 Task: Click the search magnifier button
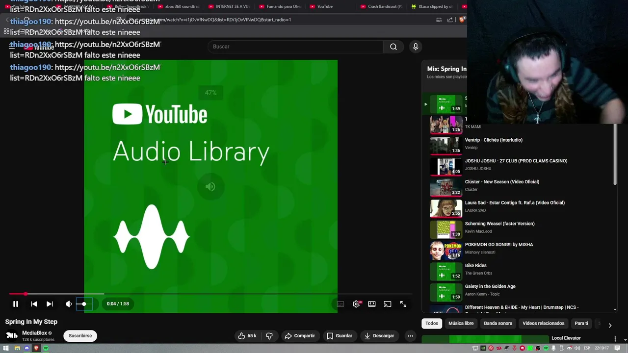click(x=393, y=47)
